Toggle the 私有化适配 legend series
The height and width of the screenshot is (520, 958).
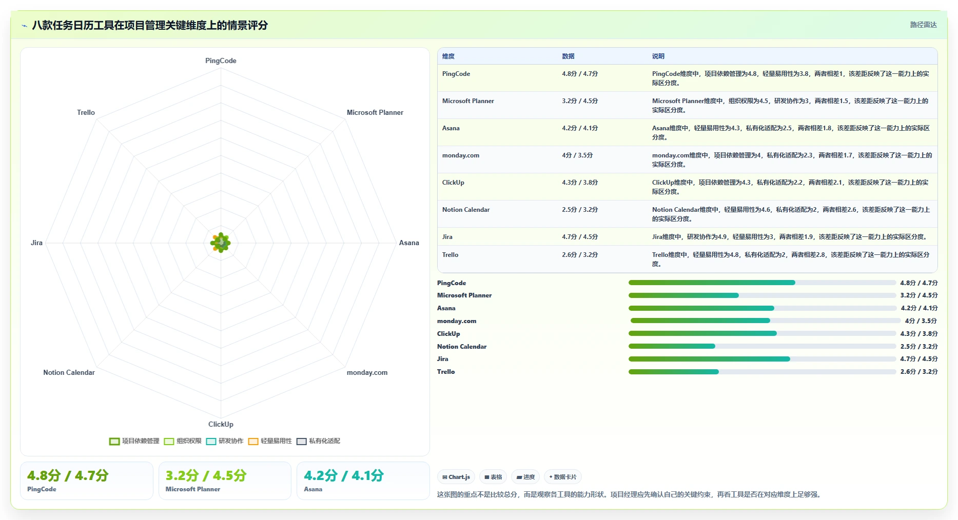(318, 441)
